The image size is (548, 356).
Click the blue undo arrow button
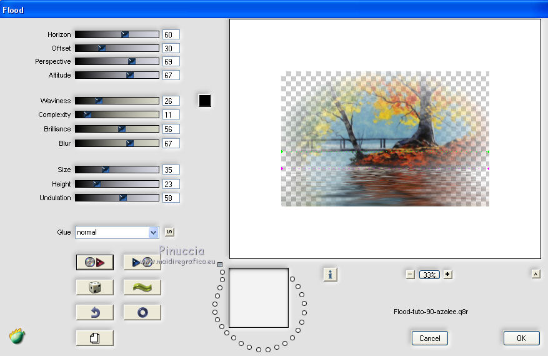pyautogui.click(x=95, y=312)
